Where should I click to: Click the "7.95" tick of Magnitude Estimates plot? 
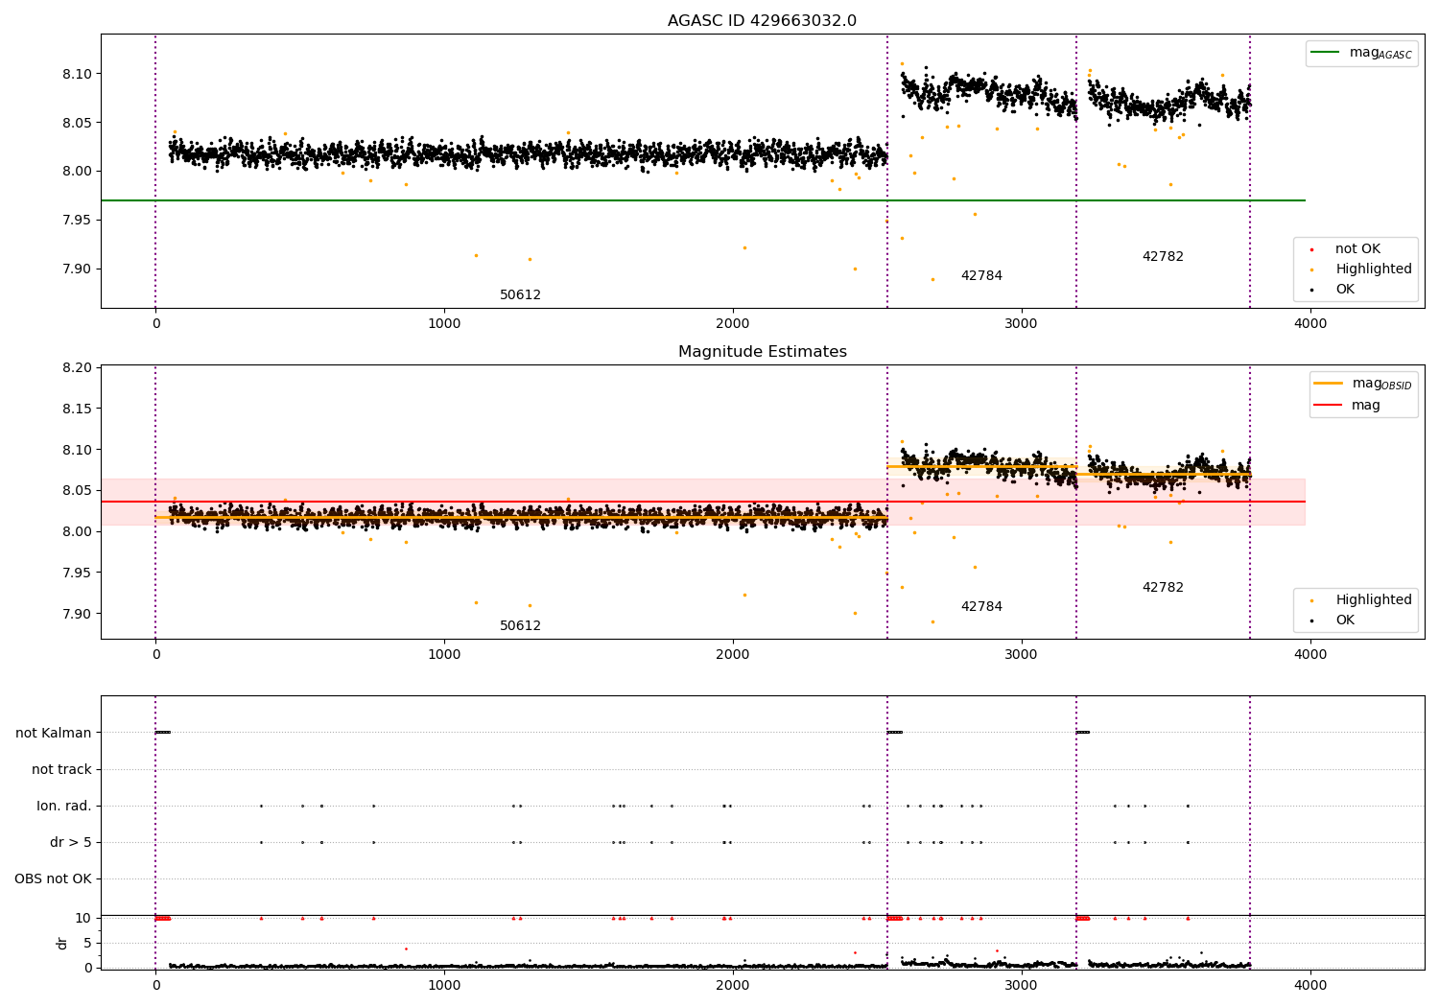pos(78,573)
